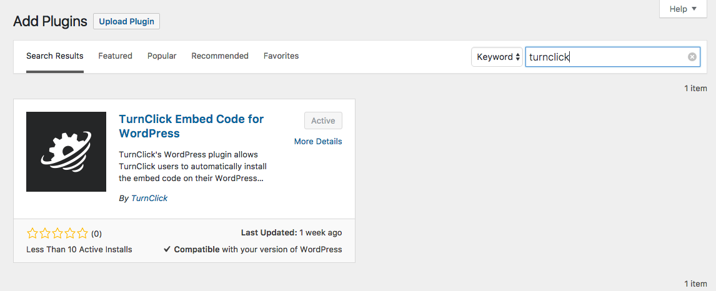The height and width of the screenshot is (291, 716).
Task: Open the Keyword search type dropdown
Action: click(x=497, y=57)
